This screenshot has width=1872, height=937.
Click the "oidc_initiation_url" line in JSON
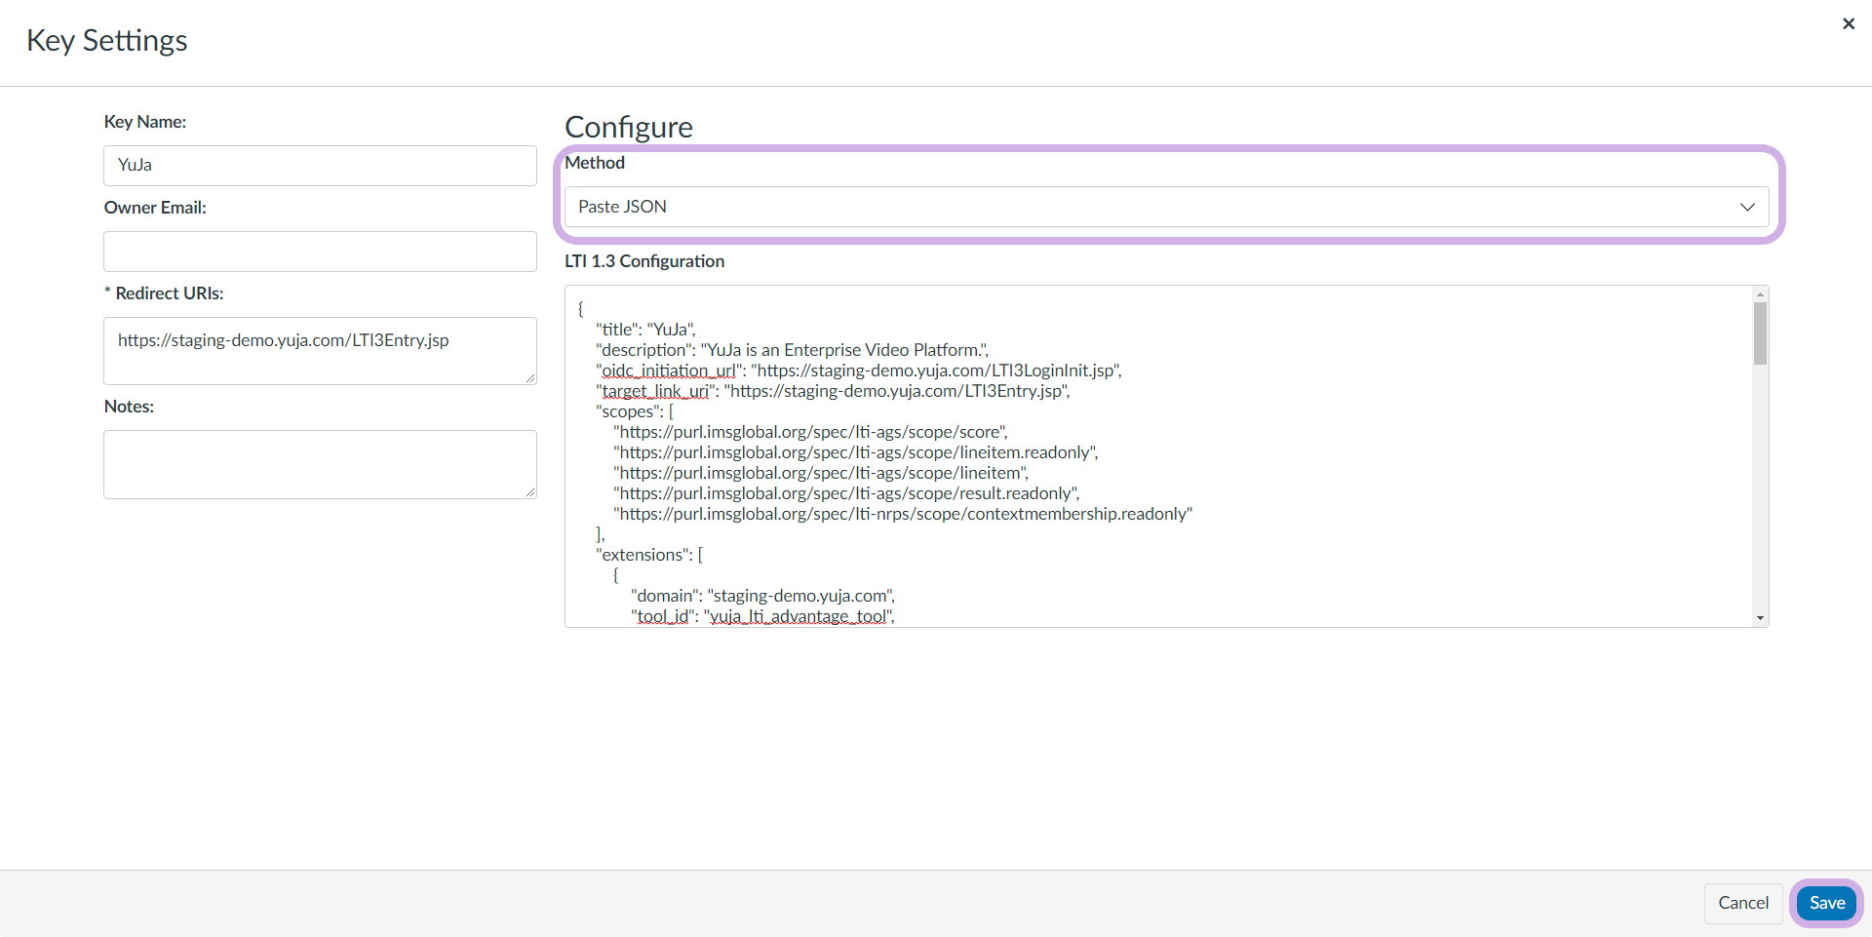(x=859, y=371)
